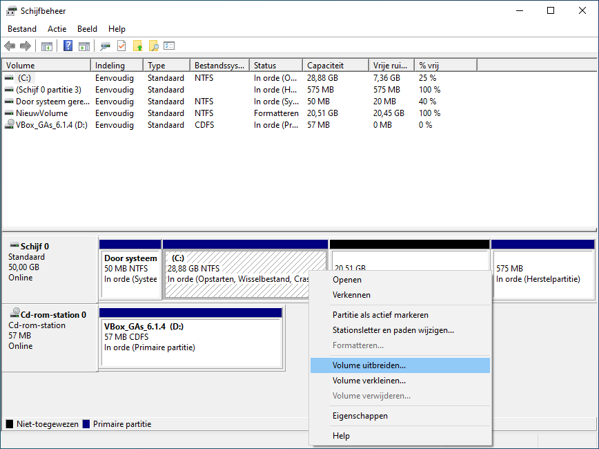Viewport: 599px width, 449px height.
Task: Click the connect disk drive toolbar icon
Action: point(105,46)
